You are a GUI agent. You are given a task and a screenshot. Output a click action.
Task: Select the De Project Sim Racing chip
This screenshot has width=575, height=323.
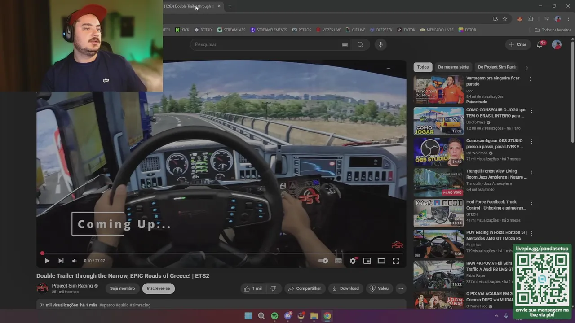pos(498,67)
